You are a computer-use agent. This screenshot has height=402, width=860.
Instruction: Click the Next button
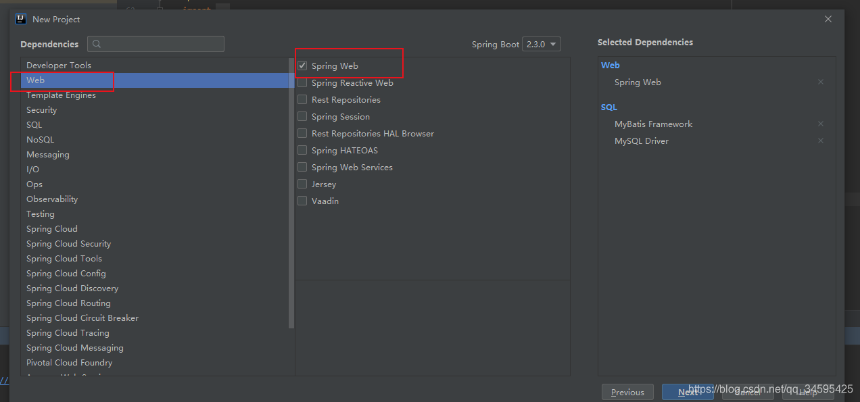pos(688,392)
